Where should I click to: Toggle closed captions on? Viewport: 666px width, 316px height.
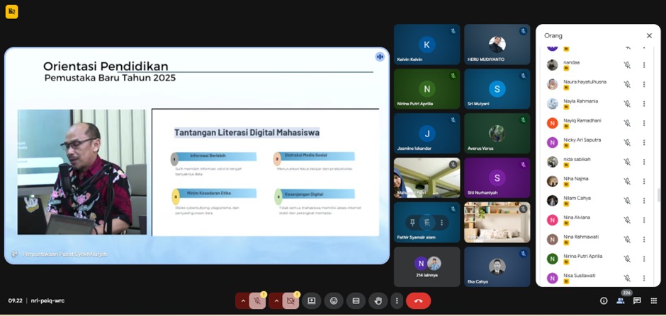[x=356, y=300]
